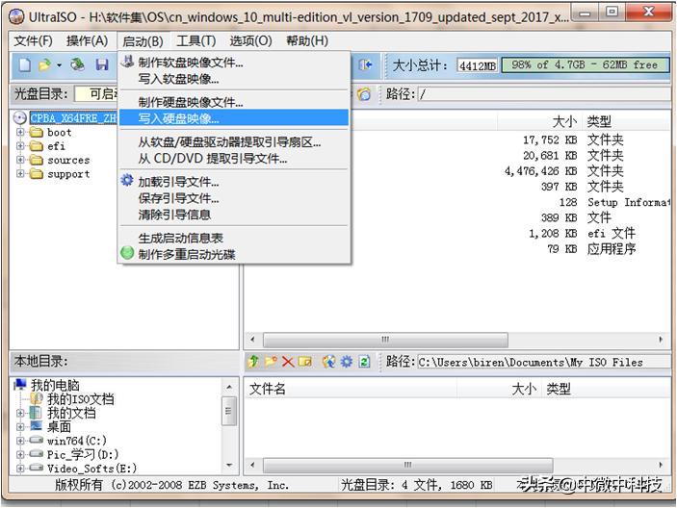
Task: Click the New file toolbar icon
Action: 25,65
